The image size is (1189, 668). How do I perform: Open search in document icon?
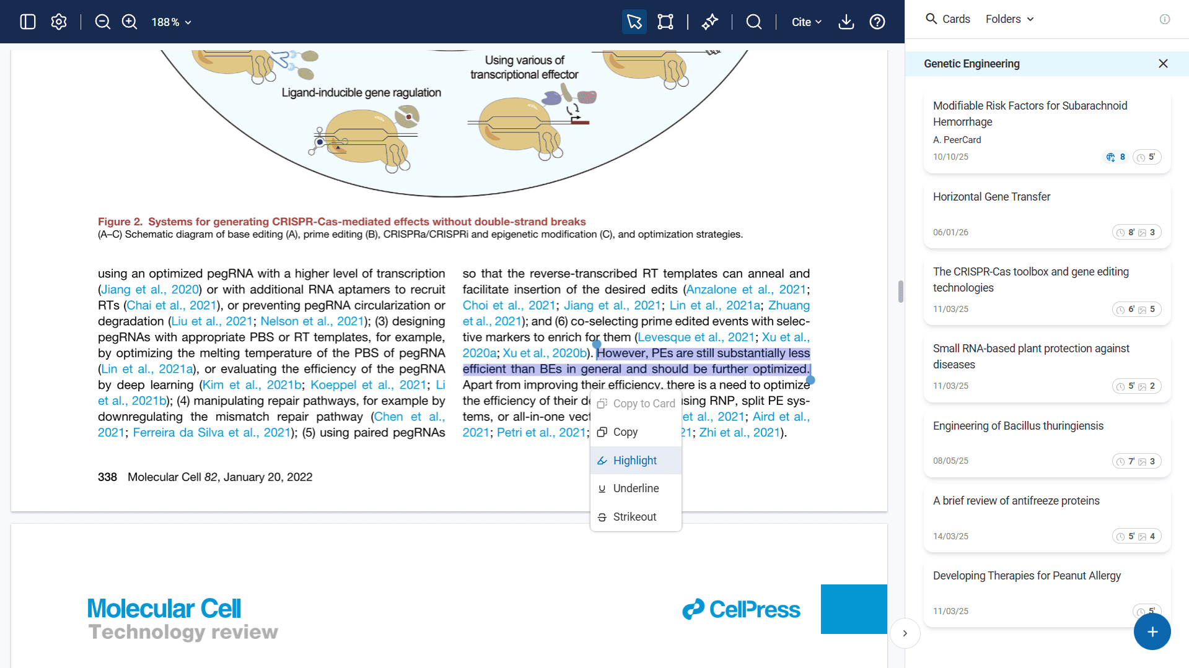(753, 22)
